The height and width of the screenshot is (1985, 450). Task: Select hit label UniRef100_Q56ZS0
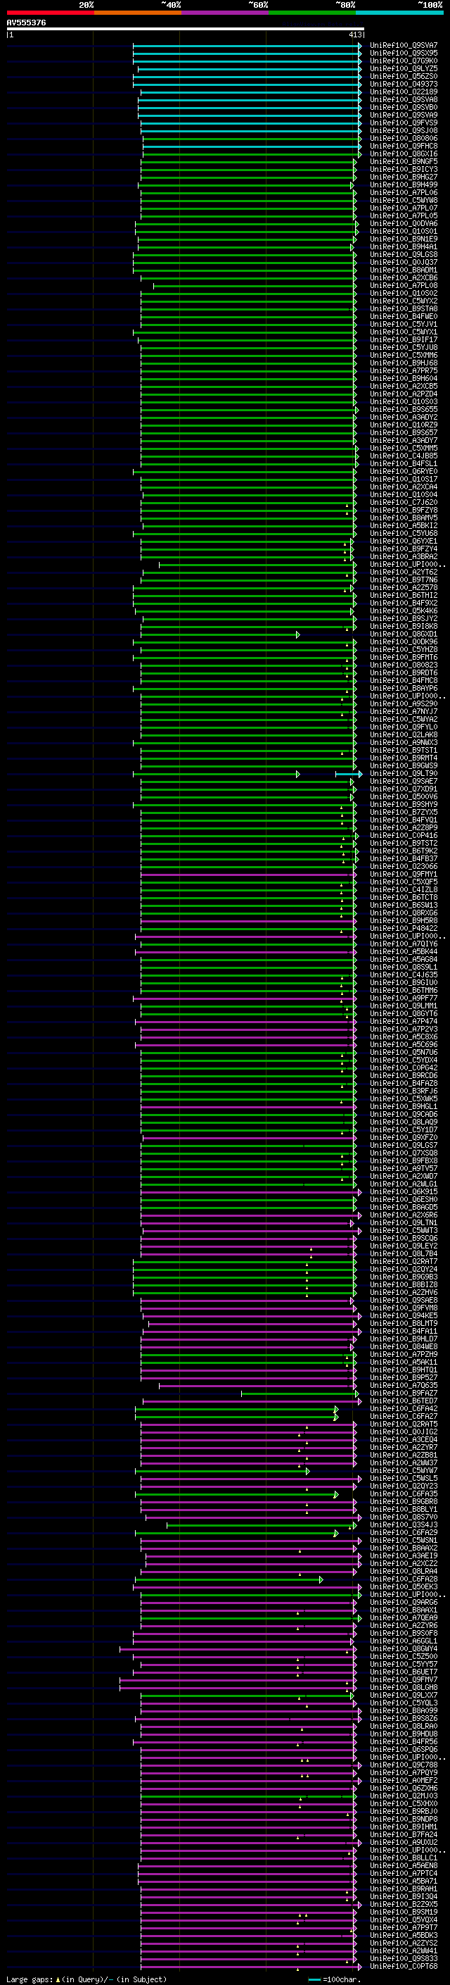point(404,76)
